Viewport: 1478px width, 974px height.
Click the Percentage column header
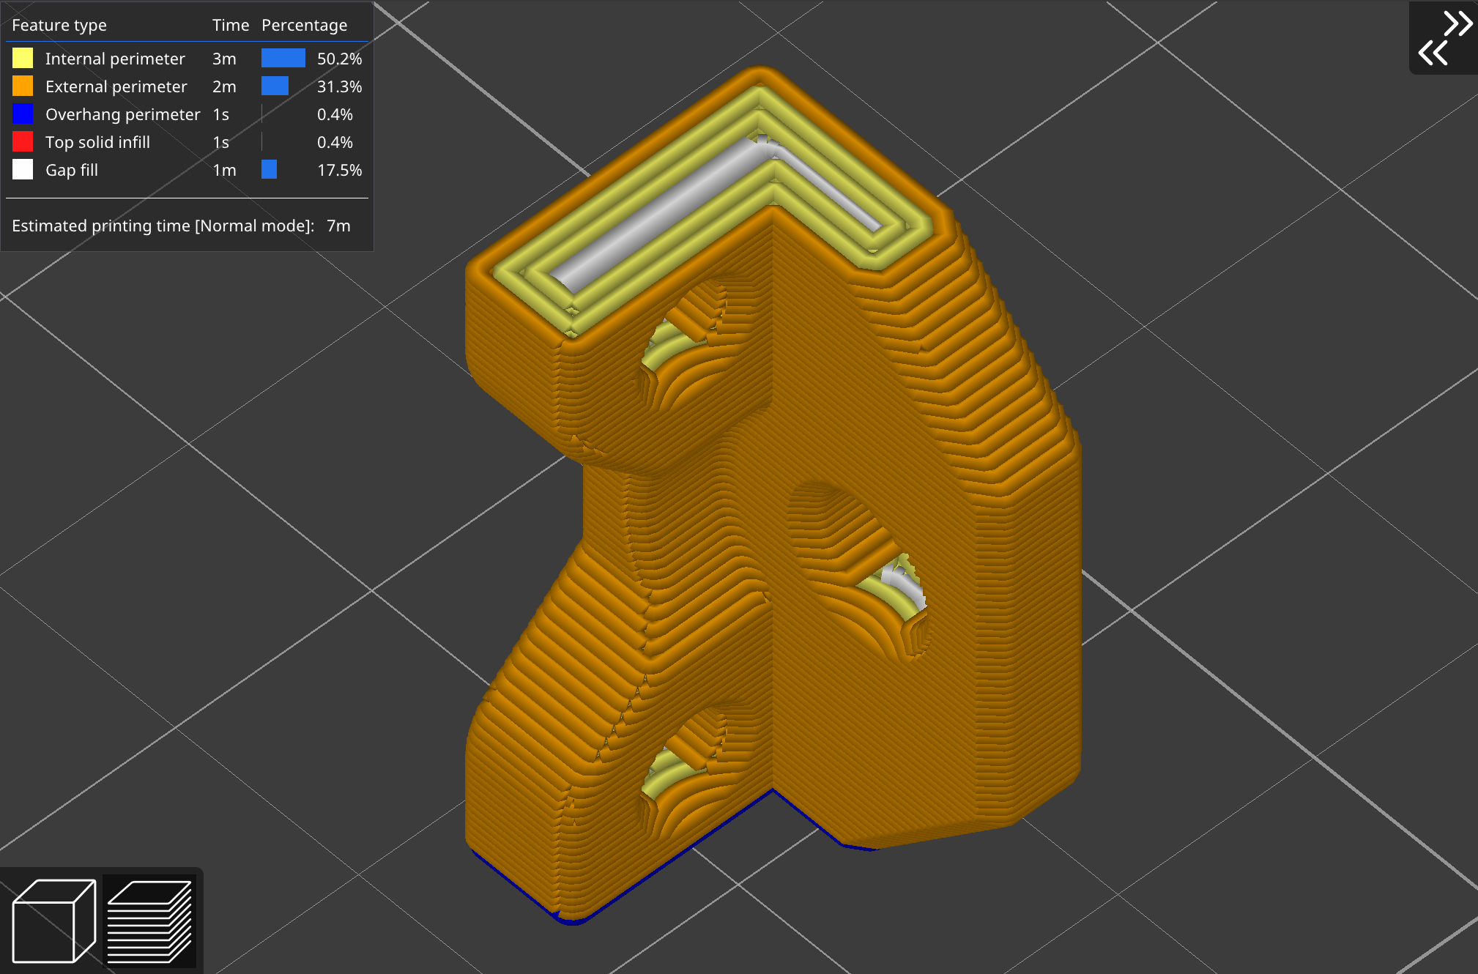click(x=304, y=25)
